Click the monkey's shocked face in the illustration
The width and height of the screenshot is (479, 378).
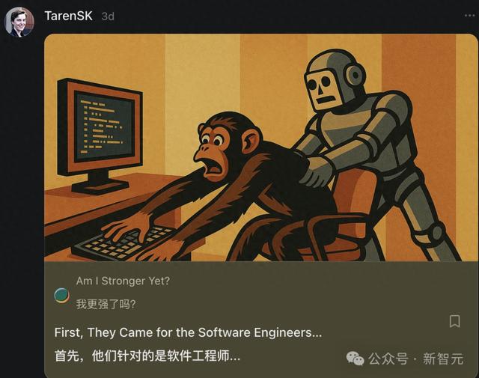pyautogui.click(x=215, y=153)
